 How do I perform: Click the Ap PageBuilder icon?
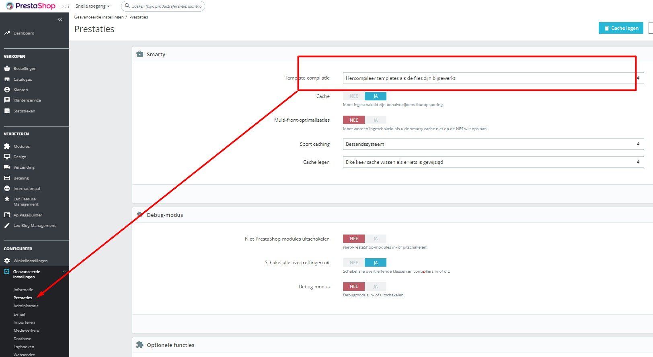(7, 215)
